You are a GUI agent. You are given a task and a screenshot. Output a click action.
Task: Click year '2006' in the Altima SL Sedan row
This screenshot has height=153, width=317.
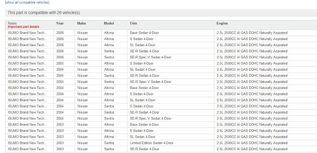point(60,45)
